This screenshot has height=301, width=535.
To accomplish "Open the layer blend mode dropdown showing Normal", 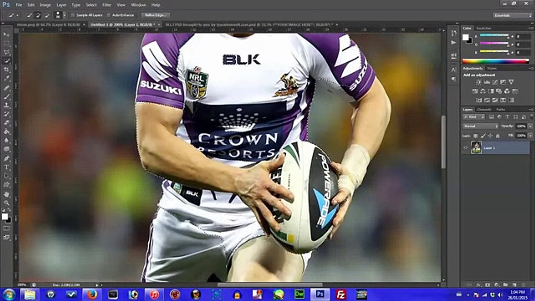I will pos(480,126).
